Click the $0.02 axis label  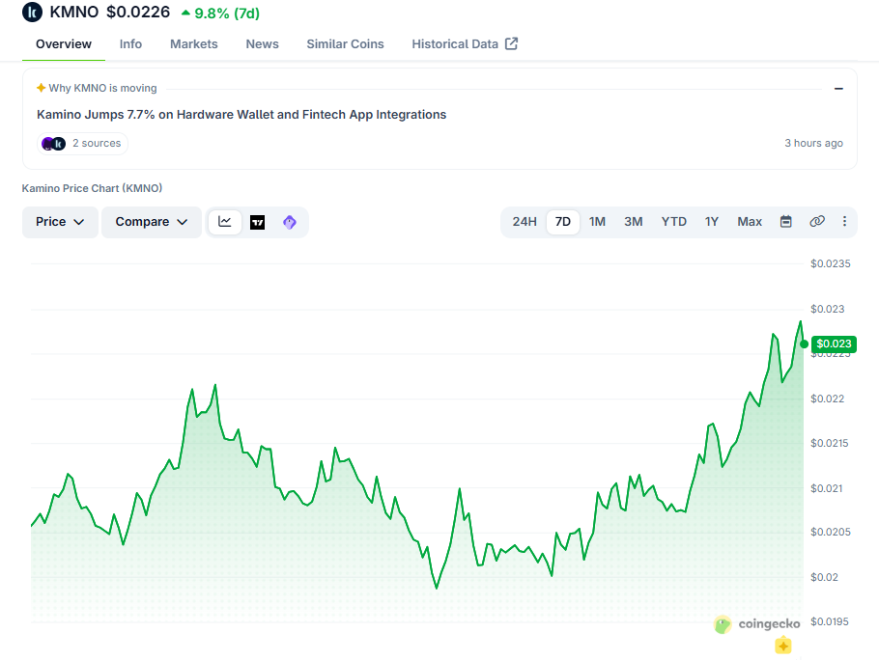824,577
